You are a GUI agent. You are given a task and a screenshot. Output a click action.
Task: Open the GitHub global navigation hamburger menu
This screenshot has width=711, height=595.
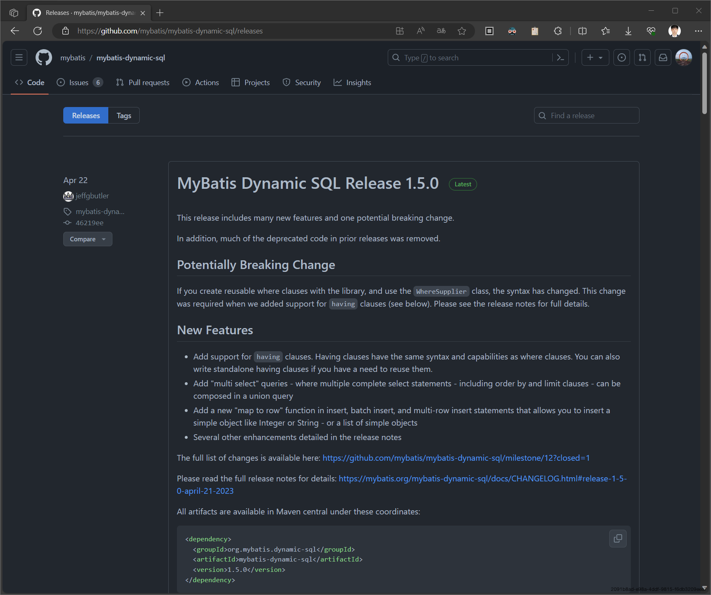tap(19, 57)
